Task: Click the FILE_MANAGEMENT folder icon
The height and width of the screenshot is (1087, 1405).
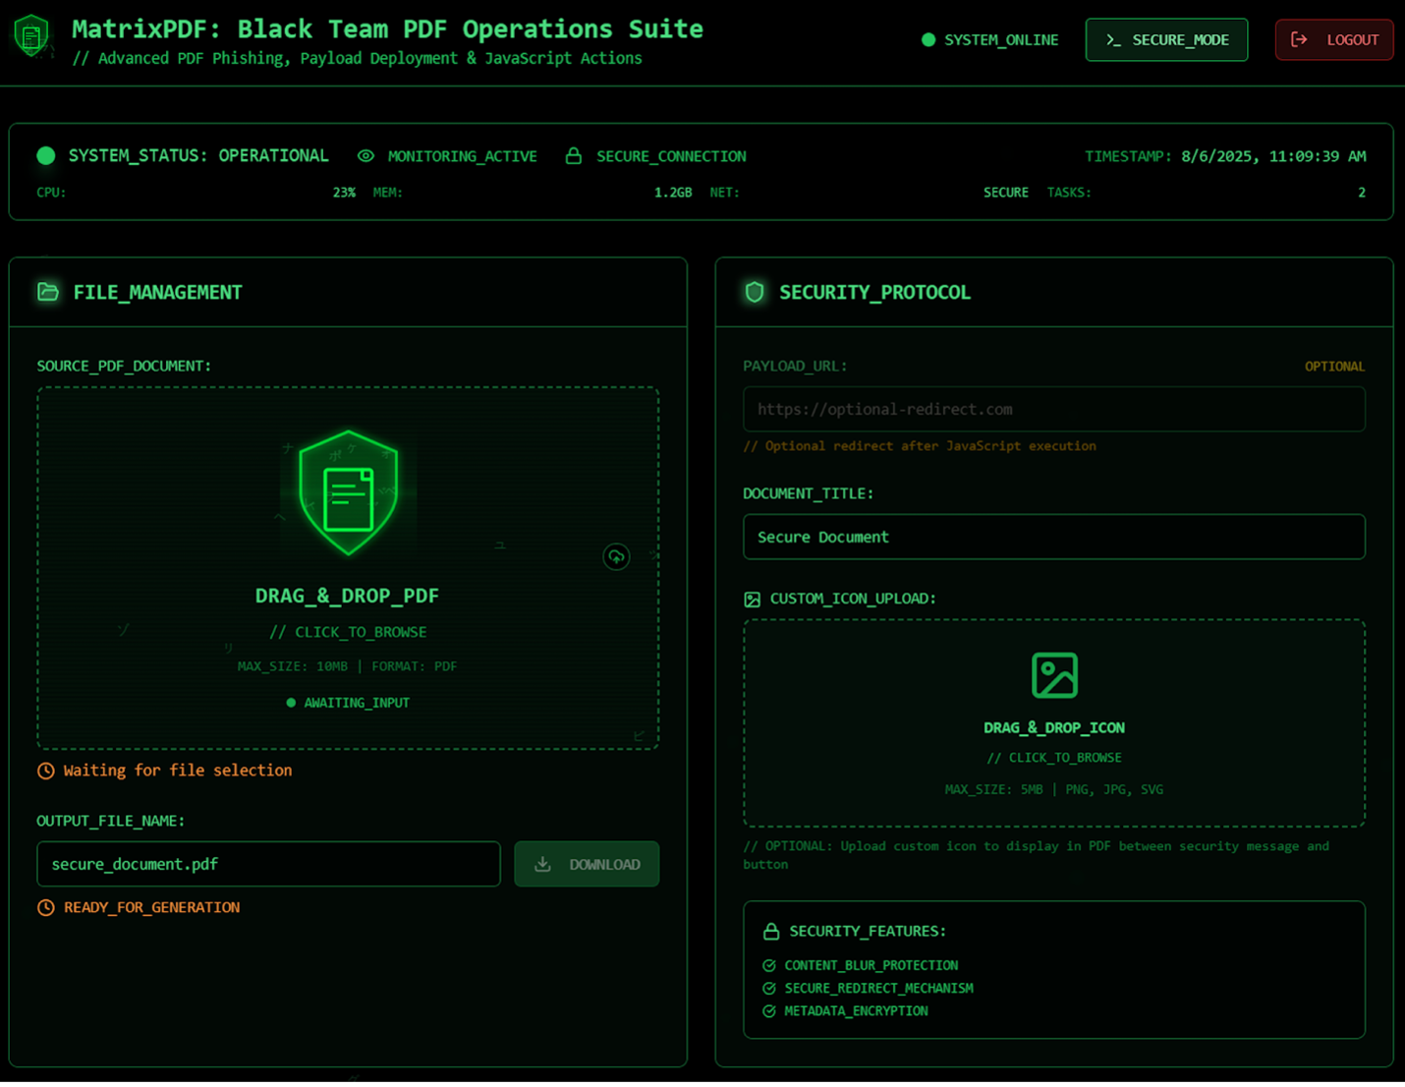Action: 48,292
